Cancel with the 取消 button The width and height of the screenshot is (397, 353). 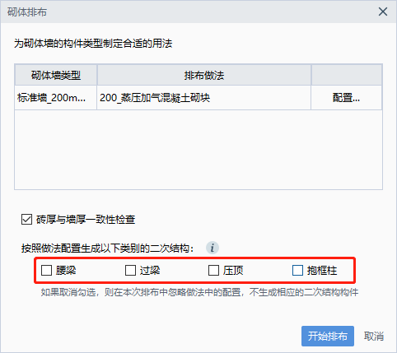374,336
